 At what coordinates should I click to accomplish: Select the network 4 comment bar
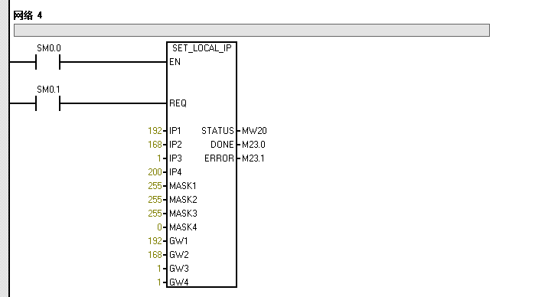click(x=252, y=31)
